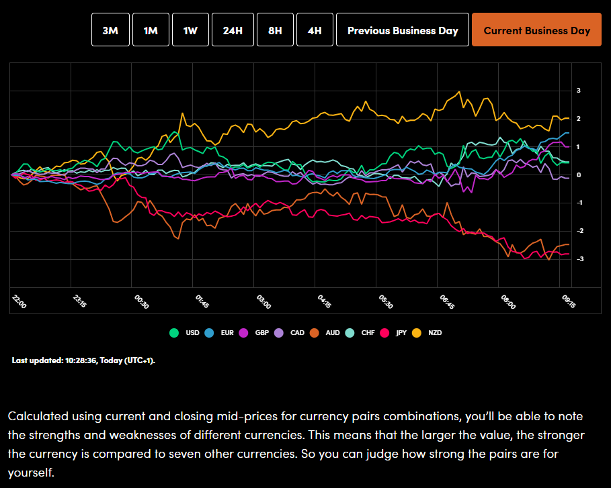
Task: Click the Last updated timestamp text
Action: click(83, 360)
